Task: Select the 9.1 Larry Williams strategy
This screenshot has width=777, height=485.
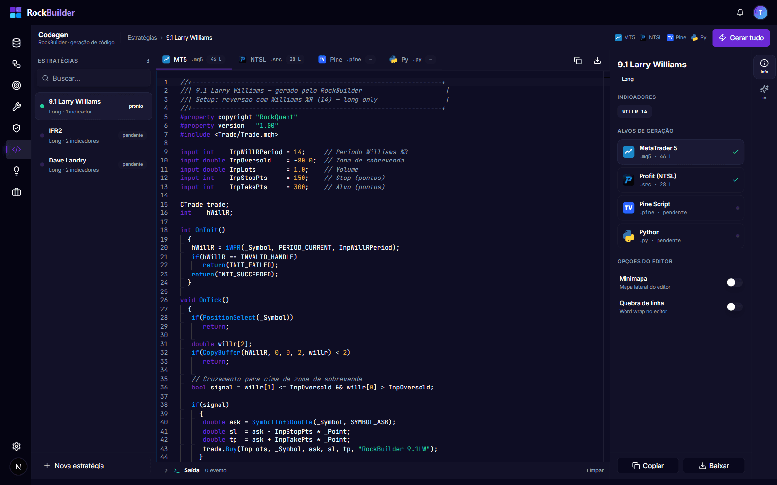Action: coord(94,106)
